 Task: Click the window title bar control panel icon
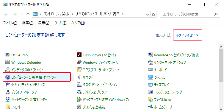click(5, 4)
